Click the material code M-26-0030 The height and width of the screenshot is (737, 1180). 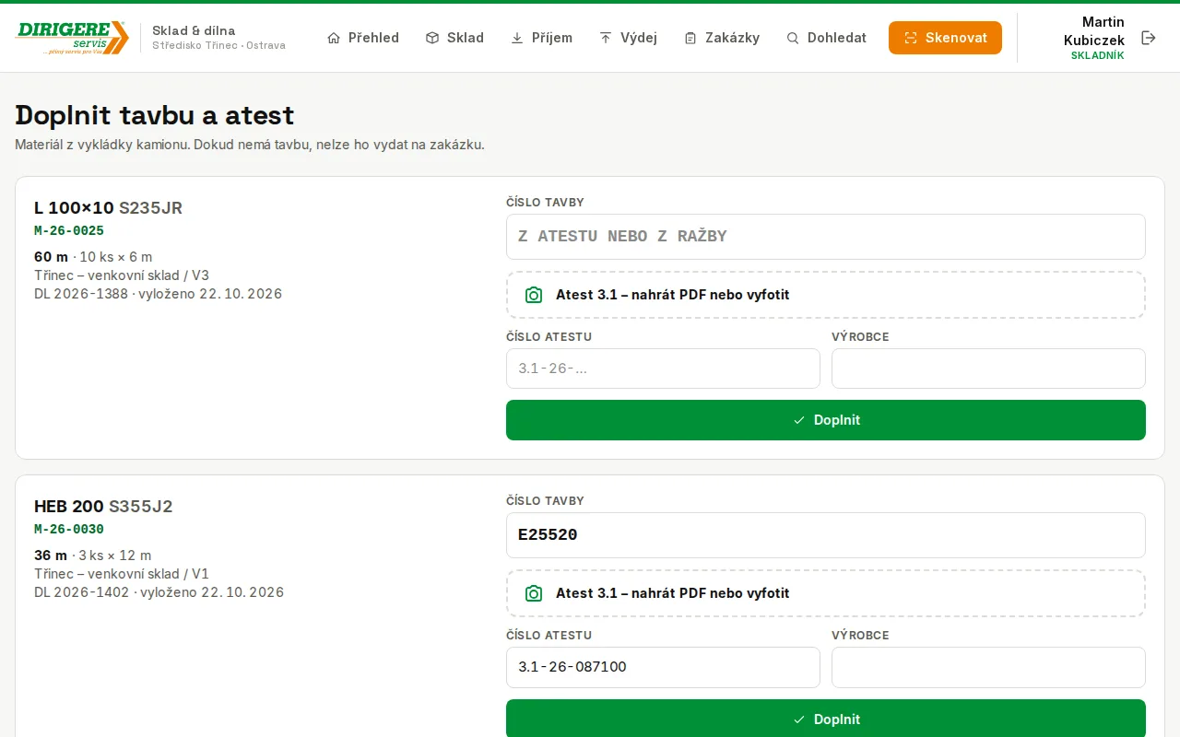(x=69, y=530)
